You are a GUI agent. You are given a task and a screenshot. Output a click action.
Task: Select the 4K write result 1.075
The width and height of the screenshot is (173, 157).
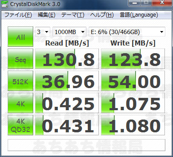coord(133,103)
